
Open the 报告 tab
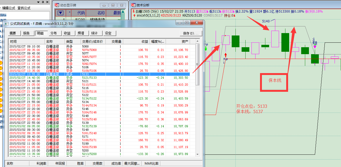tap(26, 33)
